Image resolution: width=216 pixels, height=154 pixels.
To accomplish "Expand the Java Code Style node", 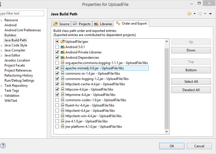I will click(1, 46).
